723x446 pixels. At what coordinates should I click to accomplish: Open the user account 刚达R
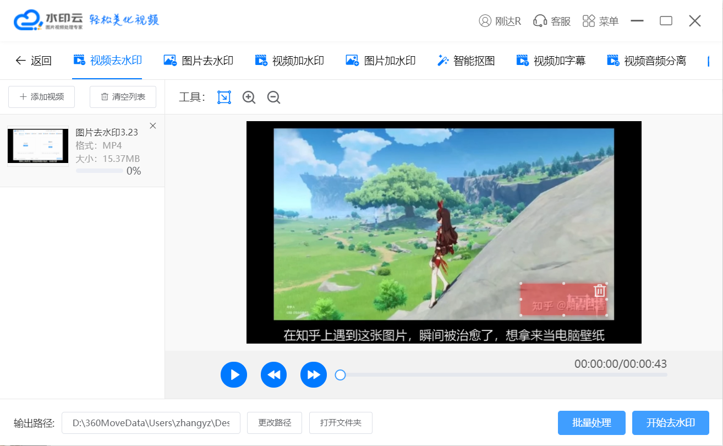[x=500, y=21]
